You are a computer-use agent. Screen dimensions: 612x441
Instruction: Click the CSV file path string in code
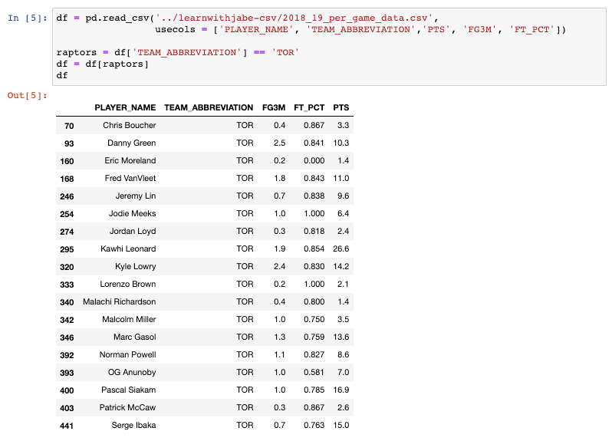[x=294, y=18]
